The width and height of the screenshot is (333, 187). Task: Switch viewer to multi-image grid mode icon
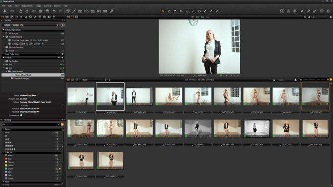coord(68,17)
